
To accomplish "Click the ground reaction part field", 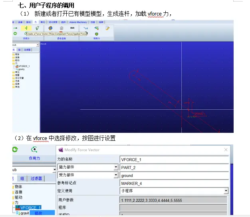I will point(174,176).
